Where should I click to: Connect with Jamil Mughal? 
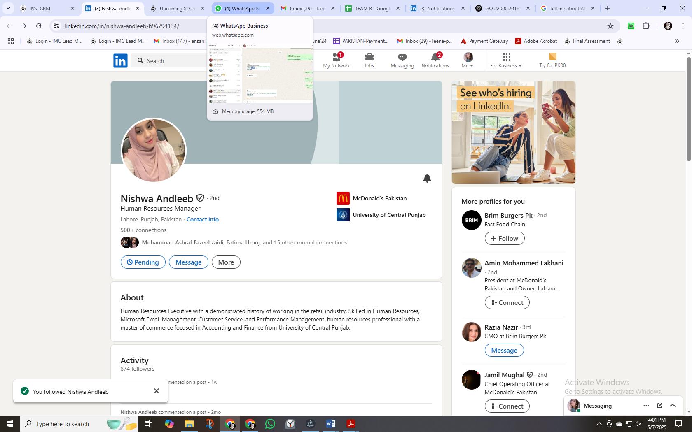click(507, 406)
